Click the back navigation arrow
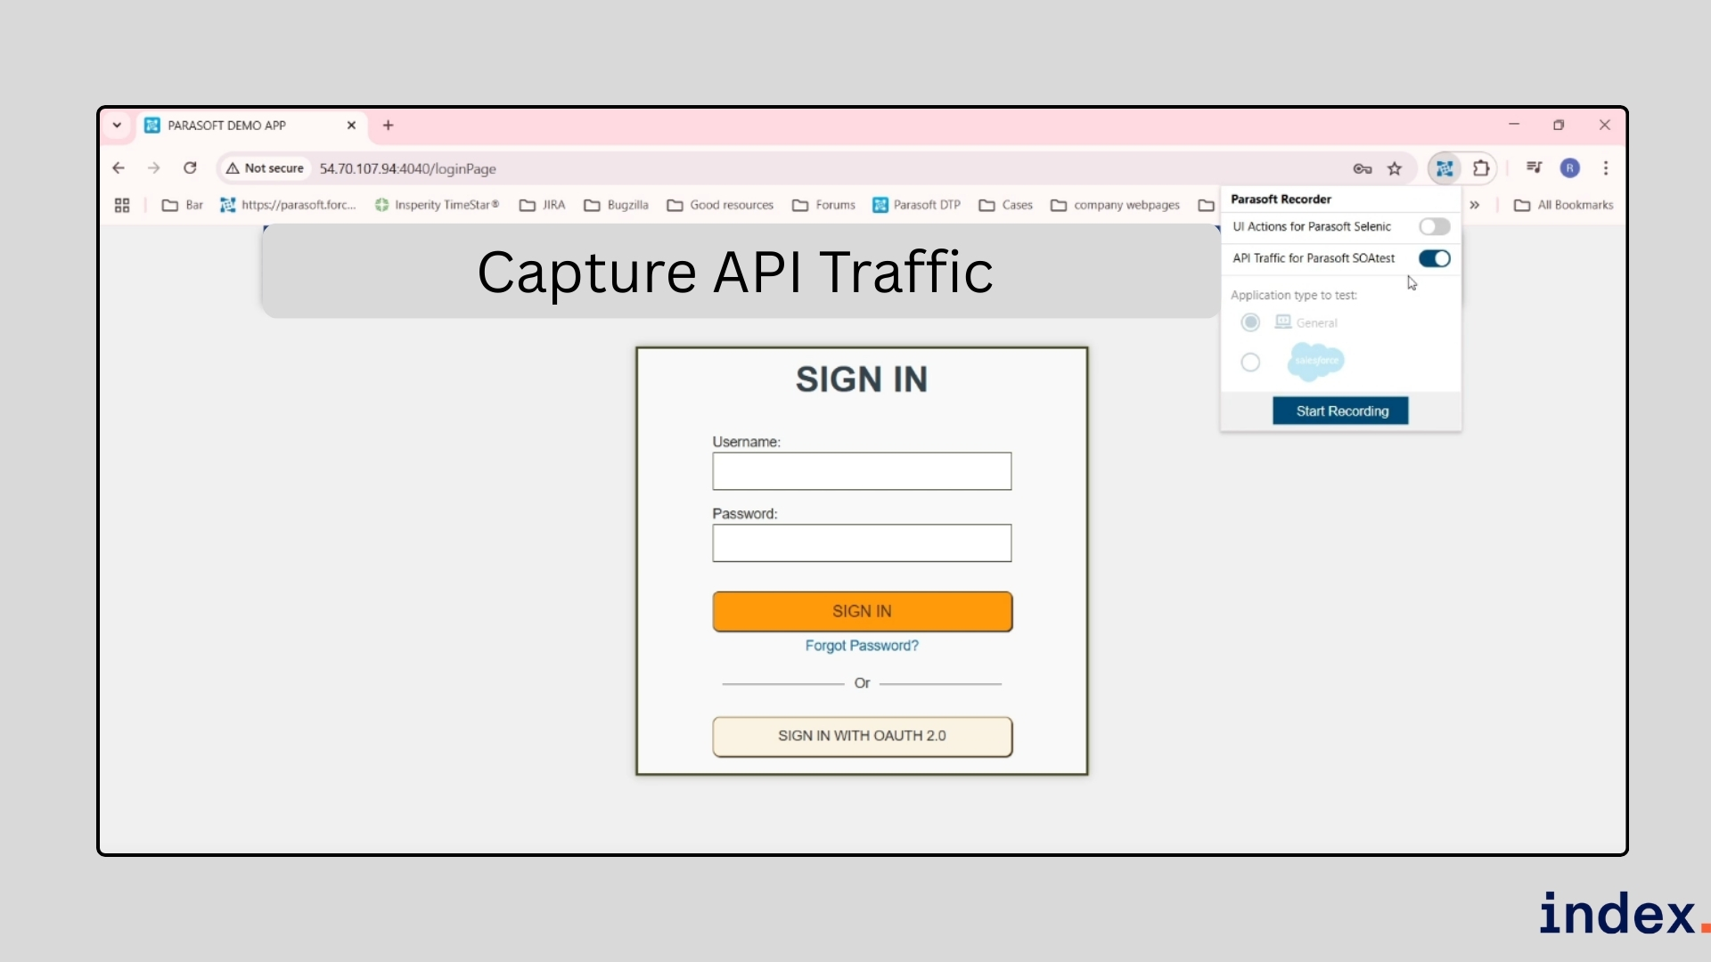The width and height of the screenshot is (1711, 962). (x=119, y=167)
